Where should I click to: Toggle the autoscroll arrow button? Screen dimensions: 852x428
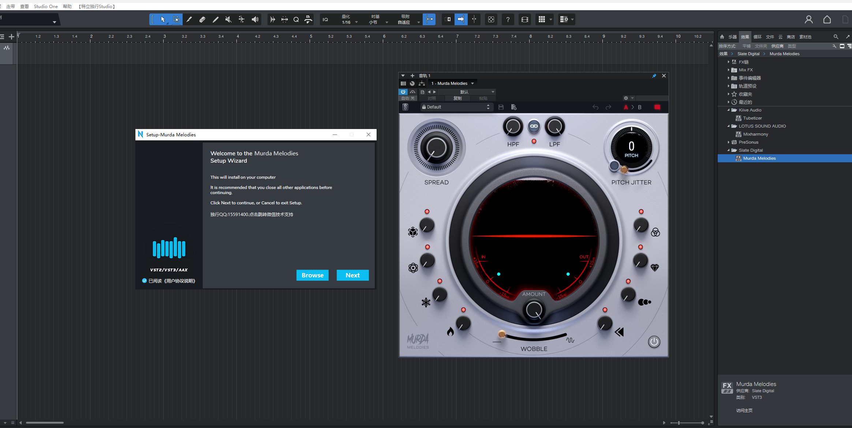(x=461, y=19)
